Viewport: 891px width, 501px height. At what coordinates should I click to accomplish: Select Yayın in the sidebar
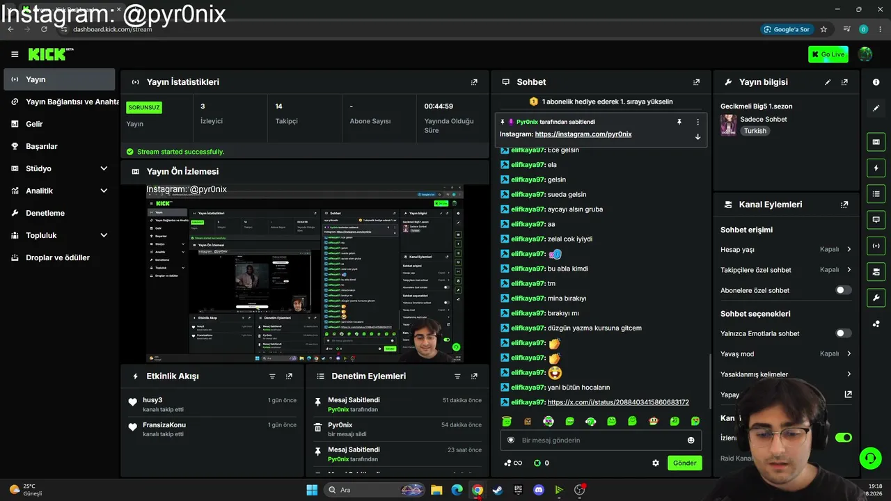point(59,79)
